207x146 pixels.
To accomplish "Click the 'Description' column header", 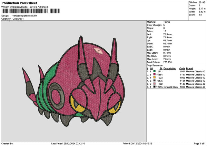I will [170, 69].
